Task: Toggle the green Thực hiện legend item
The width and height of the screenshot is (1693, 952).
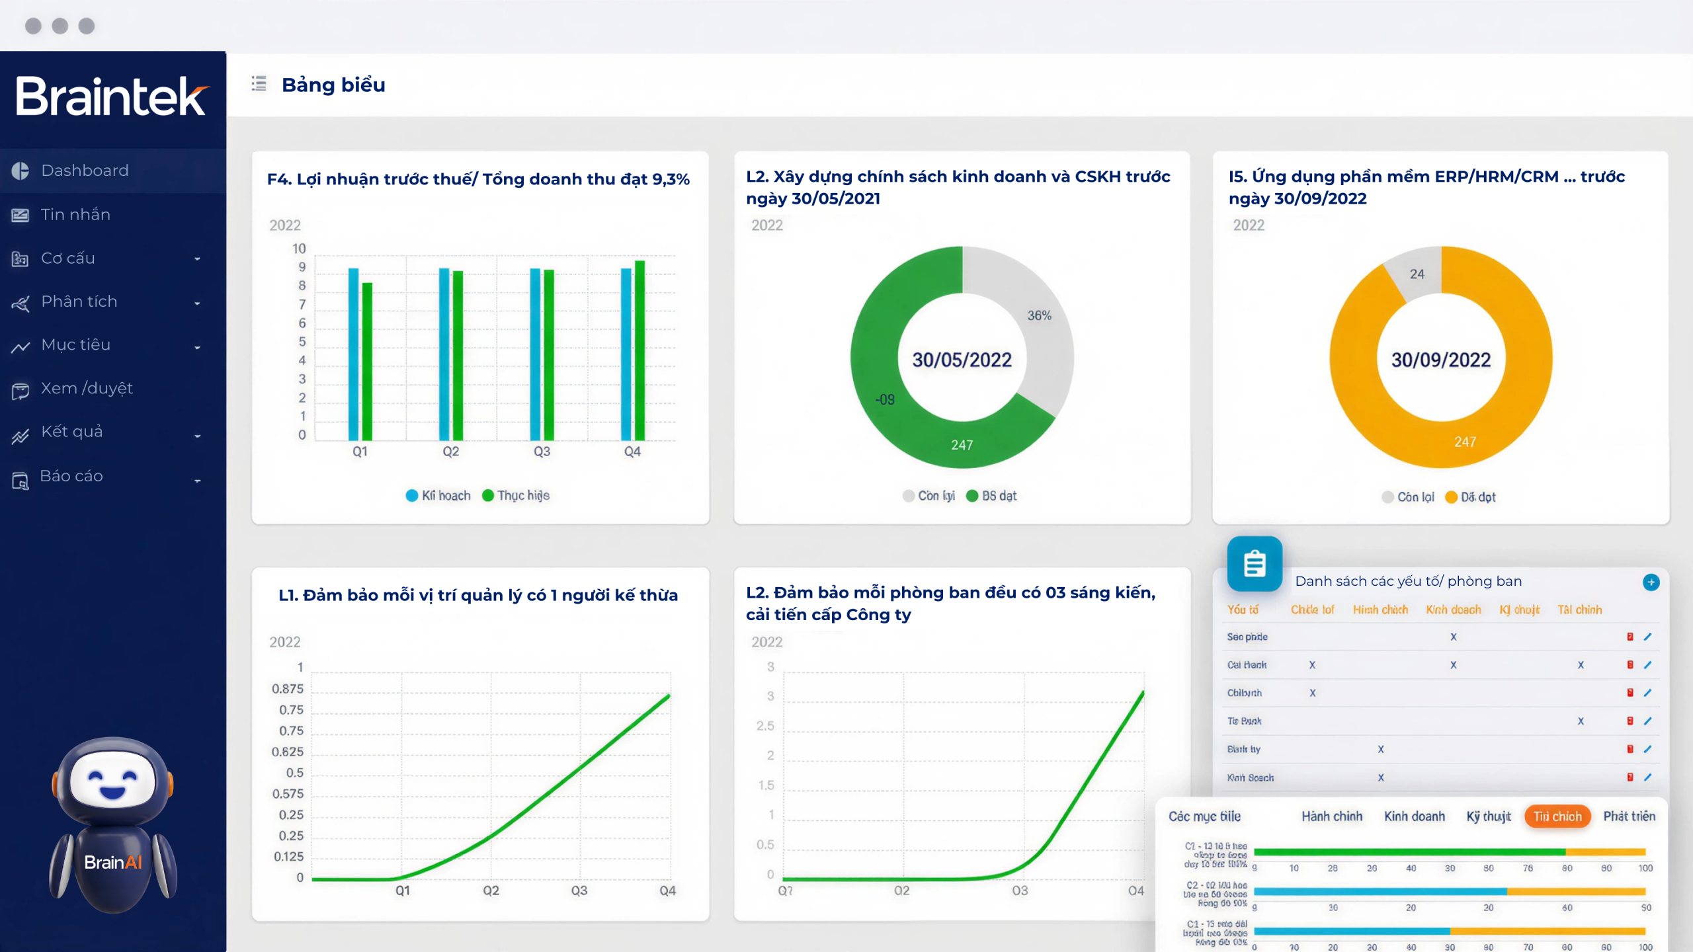Action: pyautogui.click(x=516, y=496)
